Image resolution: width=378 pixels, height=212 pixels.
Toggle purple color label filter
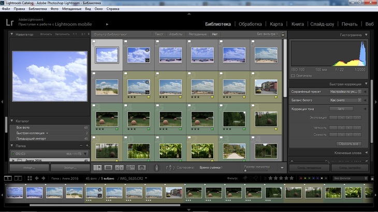point(317,178)
